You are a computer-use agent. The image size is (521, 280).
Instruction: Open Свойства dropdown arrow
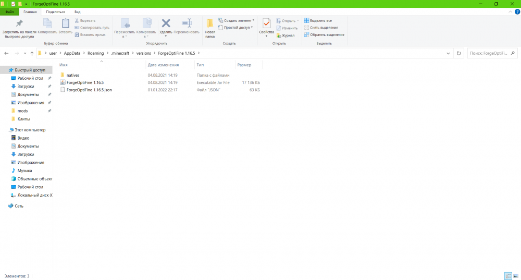(266, 36)
